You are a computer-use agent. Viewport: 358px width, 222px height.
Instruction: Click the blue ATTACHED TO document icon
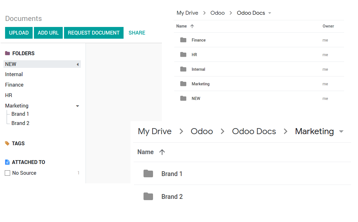pos(7,162)
